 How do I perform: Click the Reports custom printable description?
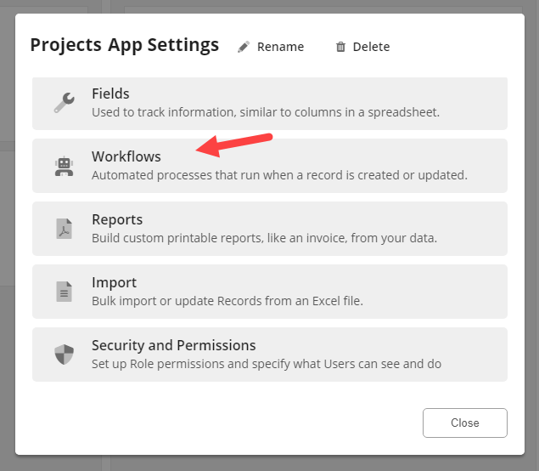(x=264, y=238)
